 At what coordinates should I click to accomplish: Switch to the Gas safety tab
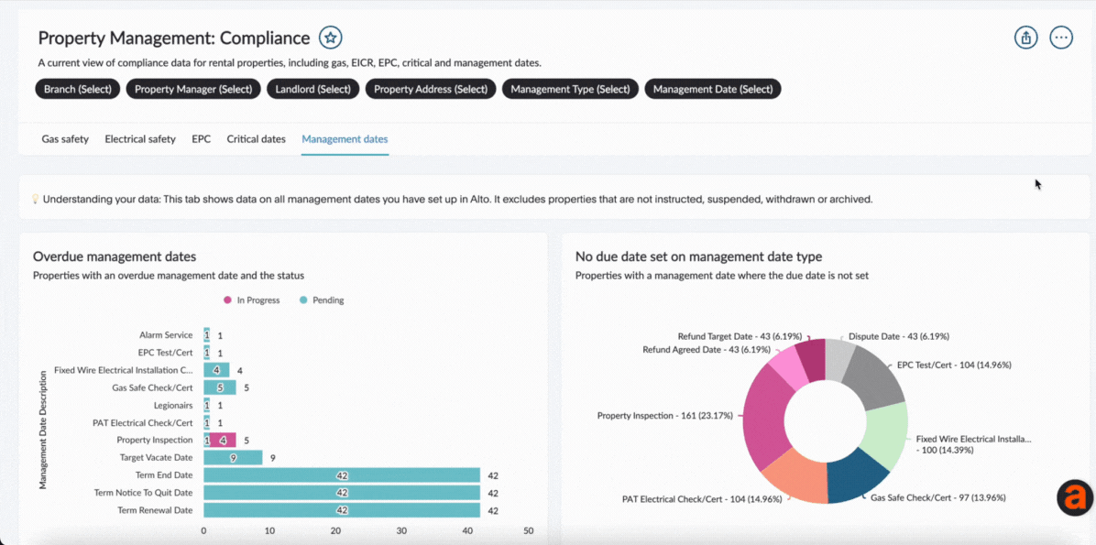pyautogui.click(x=65, y=139)
